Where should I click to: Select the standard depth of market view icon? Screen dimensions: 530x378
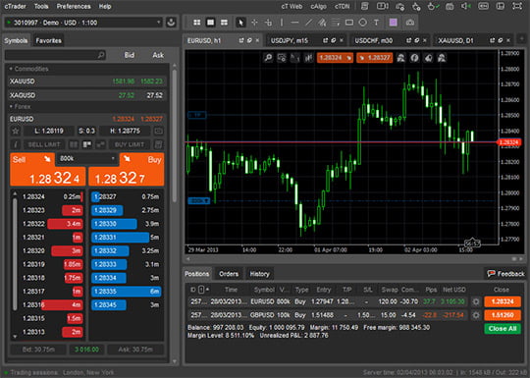tap(87, 144)
